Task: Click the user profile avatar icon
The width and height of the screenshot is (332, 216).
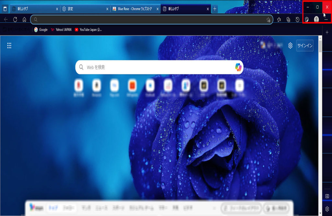Action: coord(316,19)
